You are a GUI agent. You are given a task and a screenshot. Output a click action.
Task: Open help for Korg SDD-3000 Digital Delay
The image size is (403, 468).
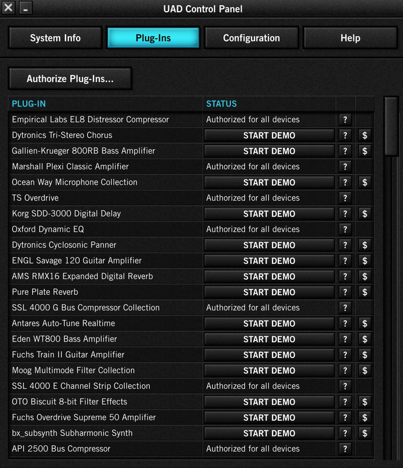tap(345, 214)
